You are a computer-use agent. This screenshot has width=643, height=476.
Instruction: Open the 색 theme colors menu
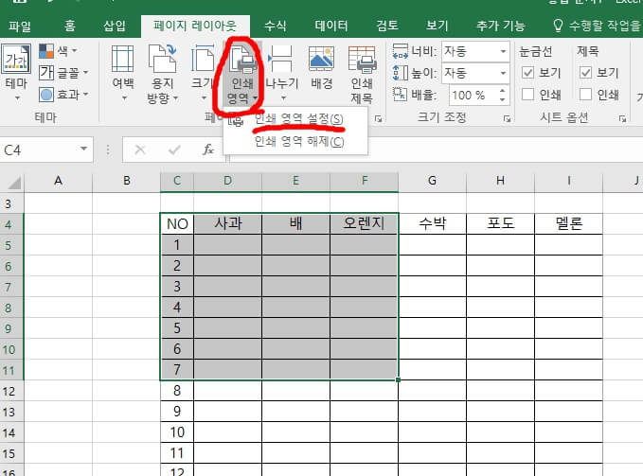click(x=58, y=51)
